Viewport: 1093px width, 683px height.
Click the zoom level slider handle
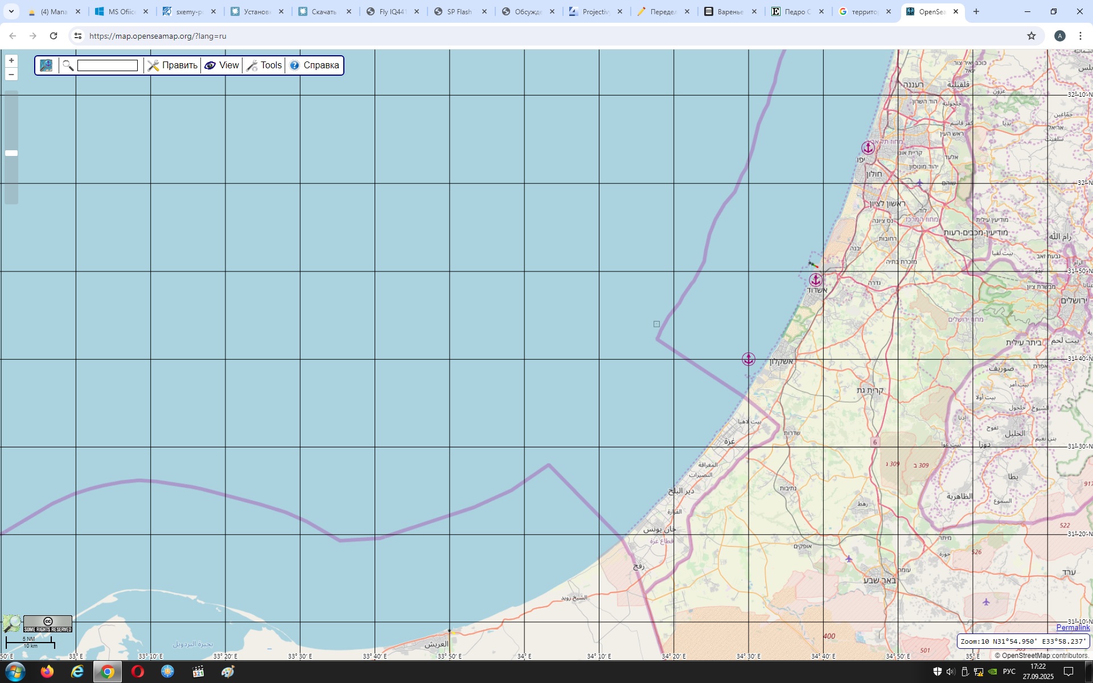click(x=11, y=153)
